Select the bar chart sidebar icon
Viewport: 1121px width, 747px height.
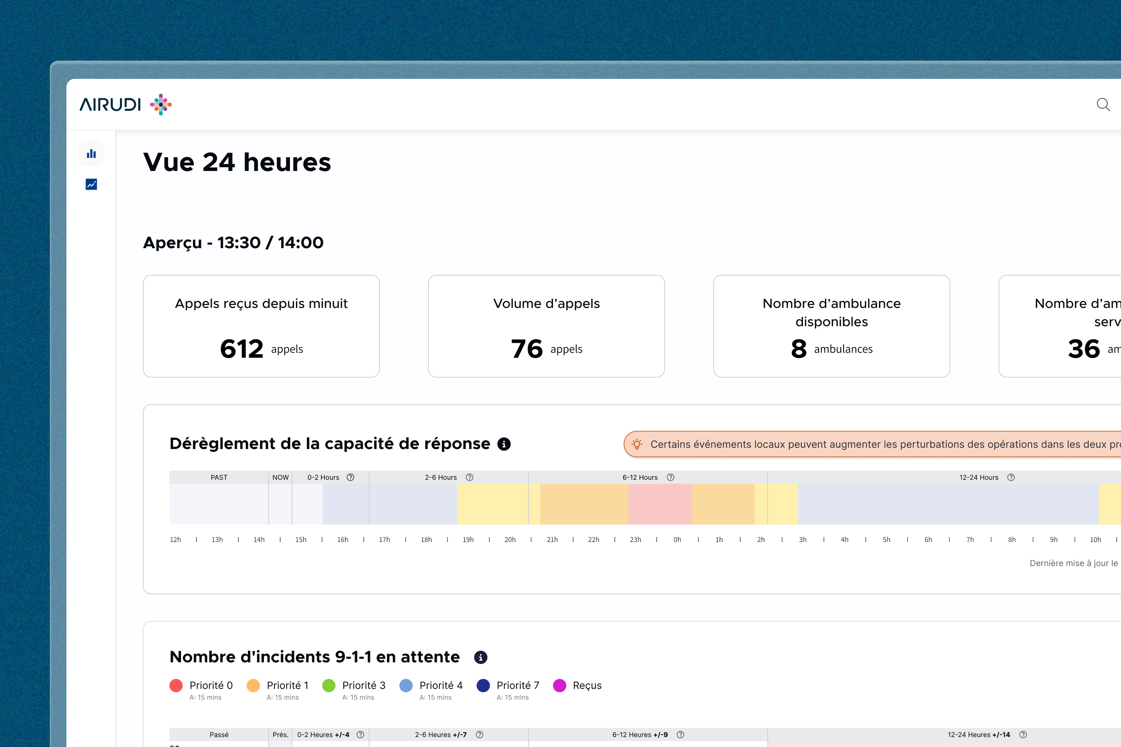(x=91, y=154)
